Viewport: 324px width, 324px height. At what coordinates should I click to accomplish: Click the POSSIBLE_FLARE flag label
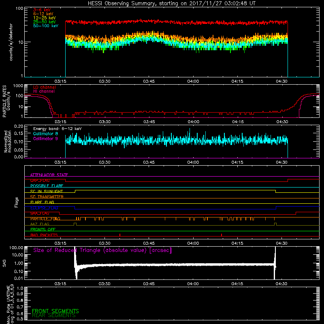point(47,186)
